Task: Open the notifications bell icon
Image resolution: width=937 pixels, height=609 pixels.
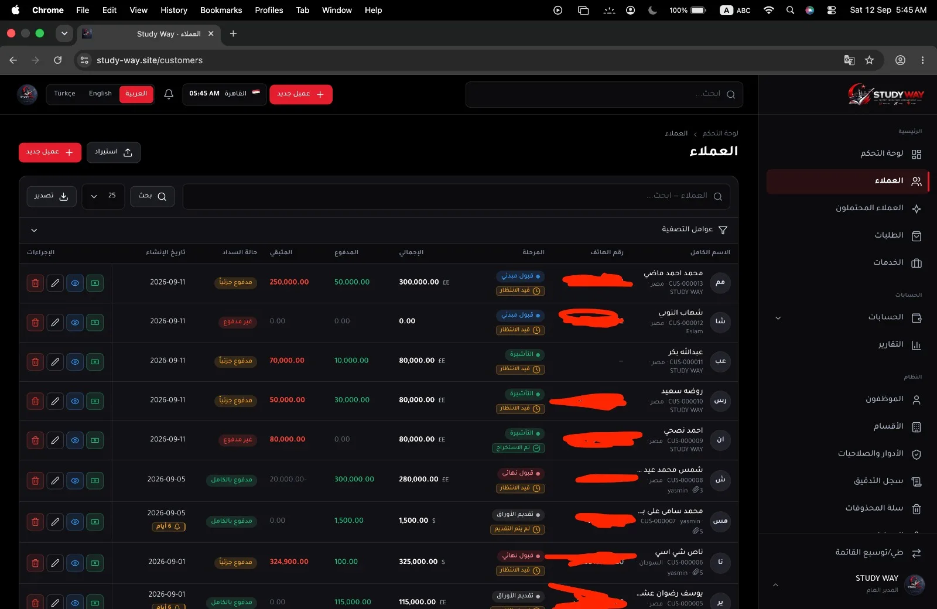Action: tap(169, 94)
